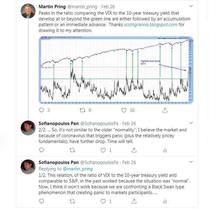Like the 2/2 coronavirus panic tweet
This screenshot has width=221, height=209.
(x=103, y=150)
